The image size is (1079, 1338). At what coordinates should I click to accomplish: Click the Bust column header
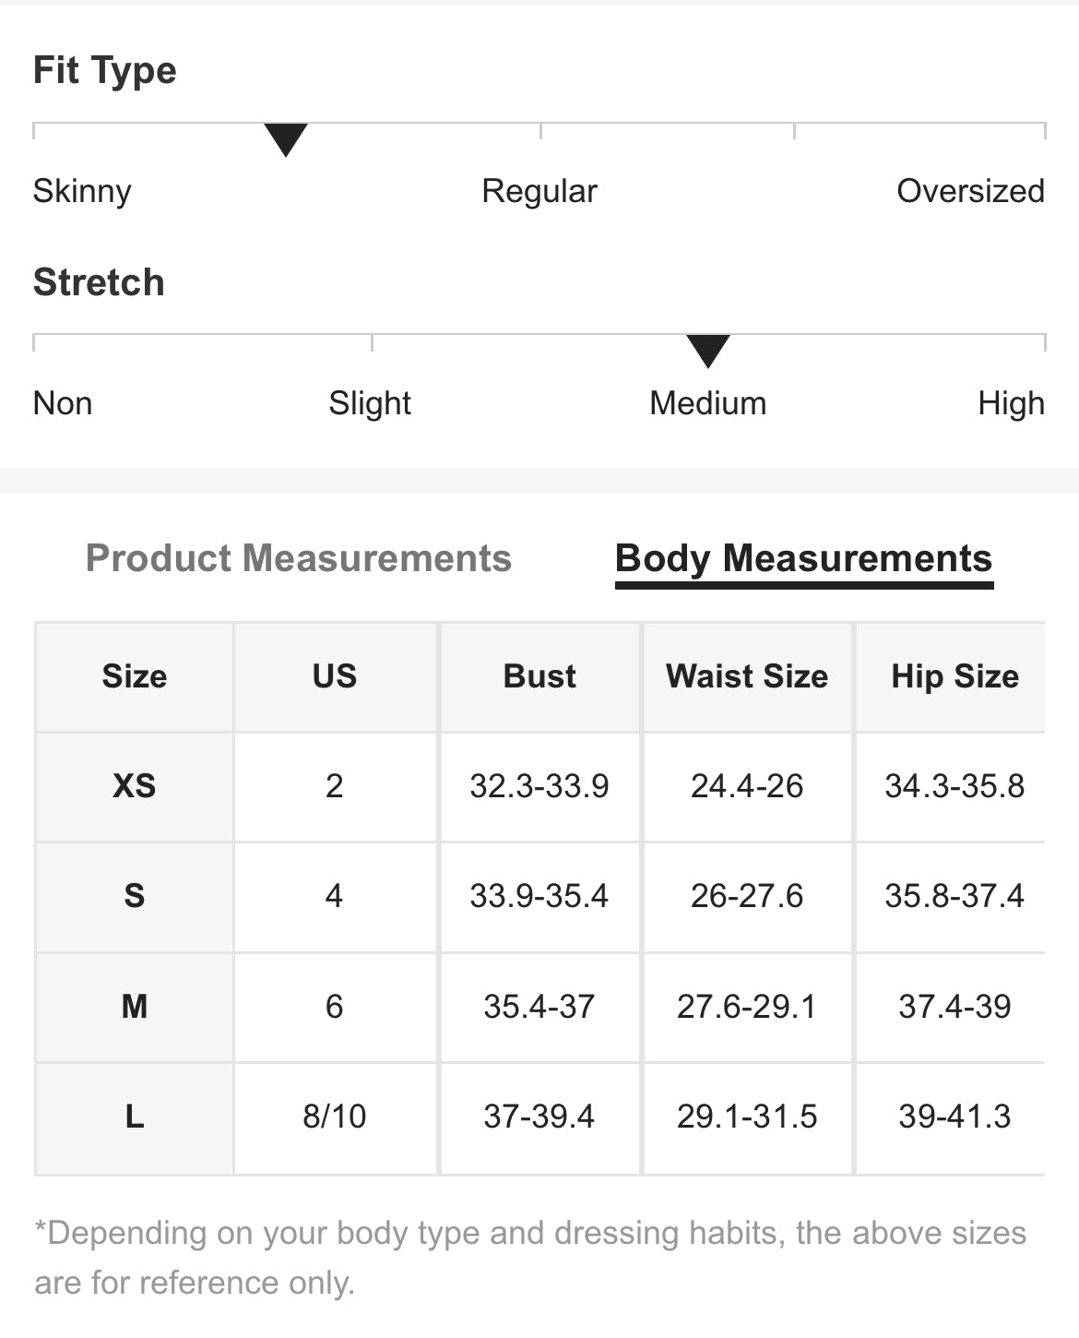tap(539, 676)
